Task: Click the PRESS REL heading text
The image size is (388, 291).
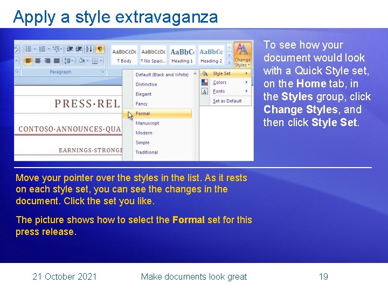Action: [x=87, y=103]
